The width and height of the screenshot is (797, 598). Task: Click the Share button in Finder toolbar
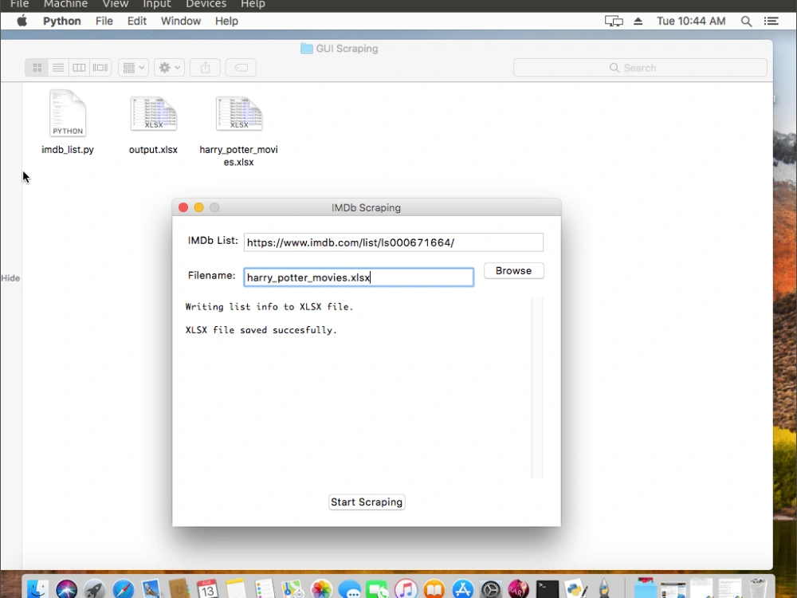pos(205,68)
